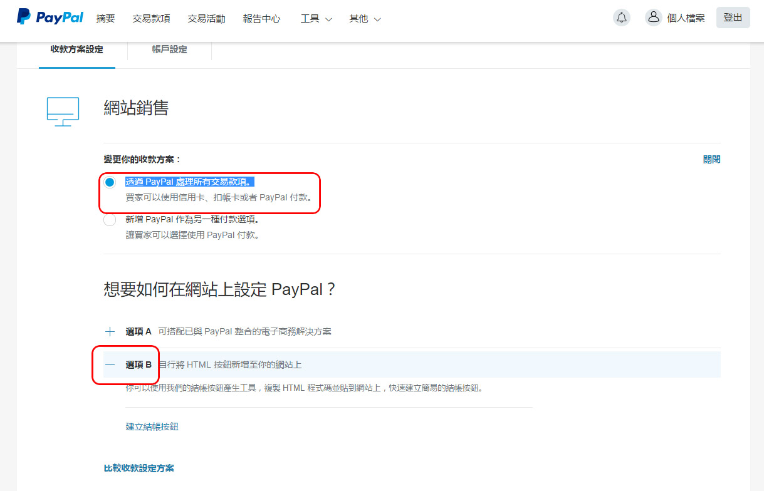Screen dimensions: 764x491
Task: Click the PayPal logo
Action: click(50, 18)
